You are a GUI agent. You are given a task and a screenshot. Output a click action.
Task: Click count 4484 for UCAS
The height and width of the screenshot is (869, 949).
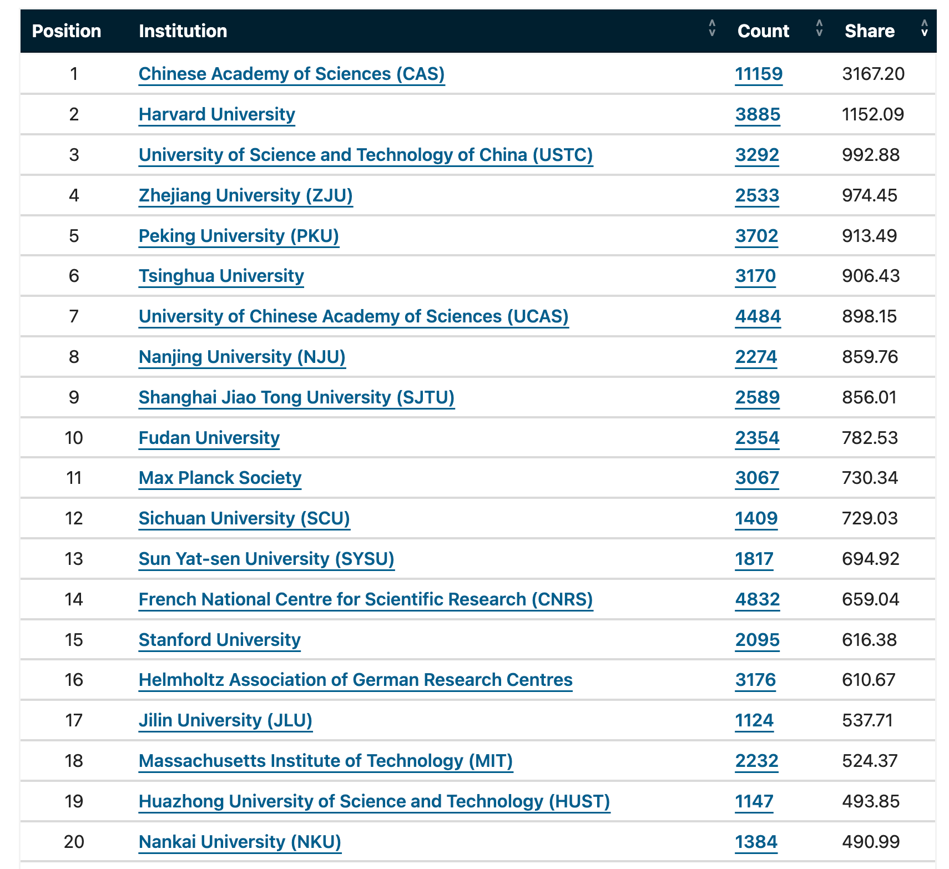point(758,316)
